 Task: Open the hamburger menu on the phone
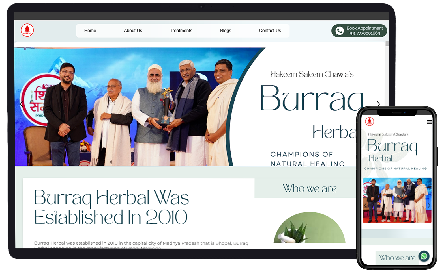tap(429, 122)
